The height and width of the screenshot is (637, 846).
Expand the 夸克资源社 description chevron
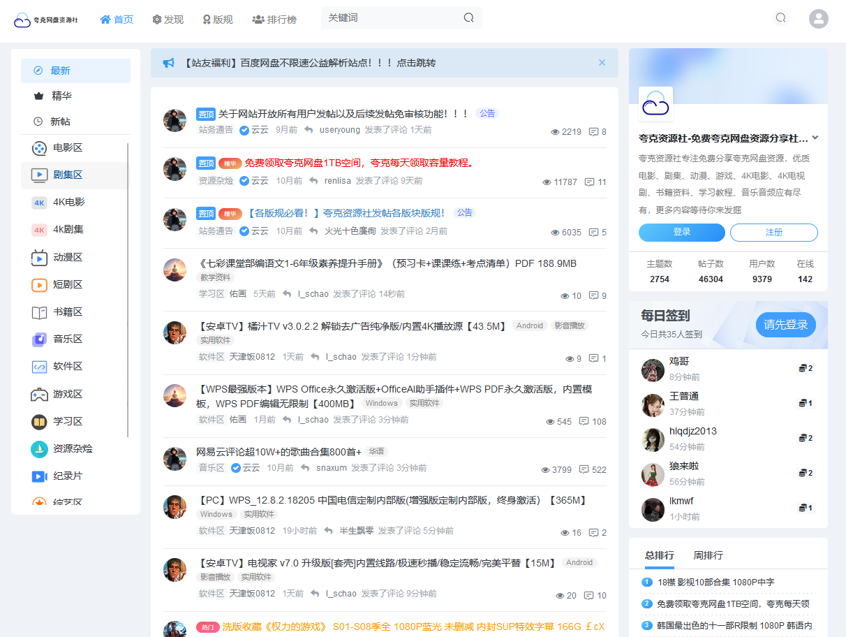pyautogui.click(x=815, y=138)
